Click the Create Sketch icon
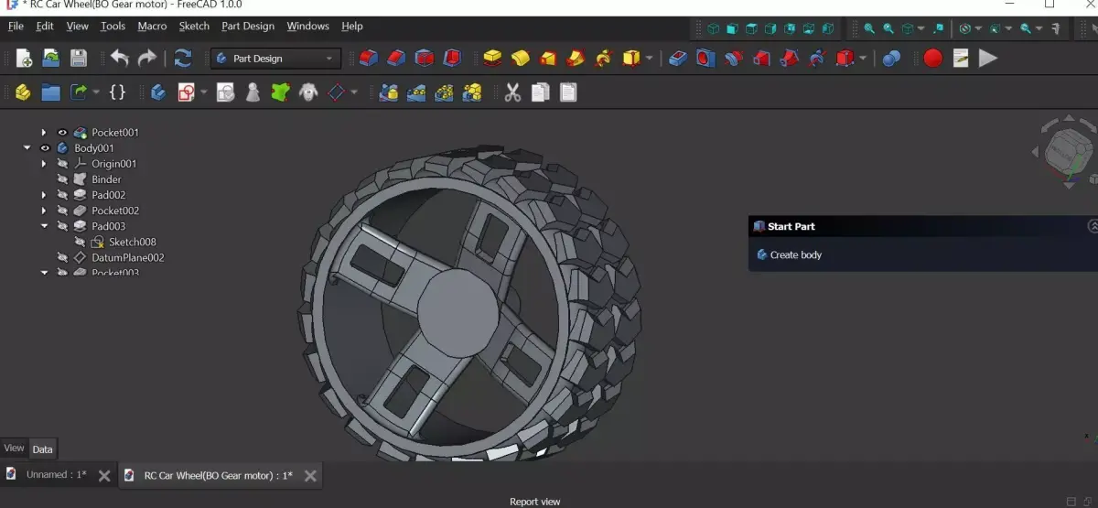 coord(186,92)
